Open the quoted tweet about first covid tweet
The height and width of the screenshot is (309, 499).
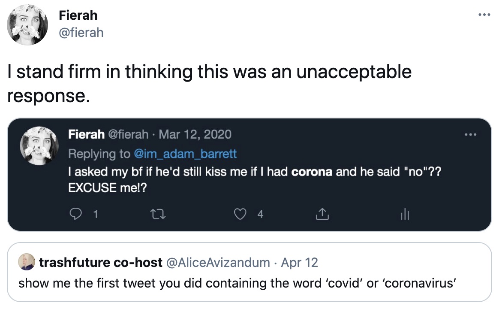tap(249, 272)
